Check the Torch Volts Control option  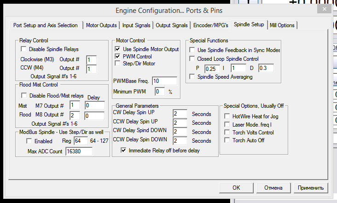point(227,133)
